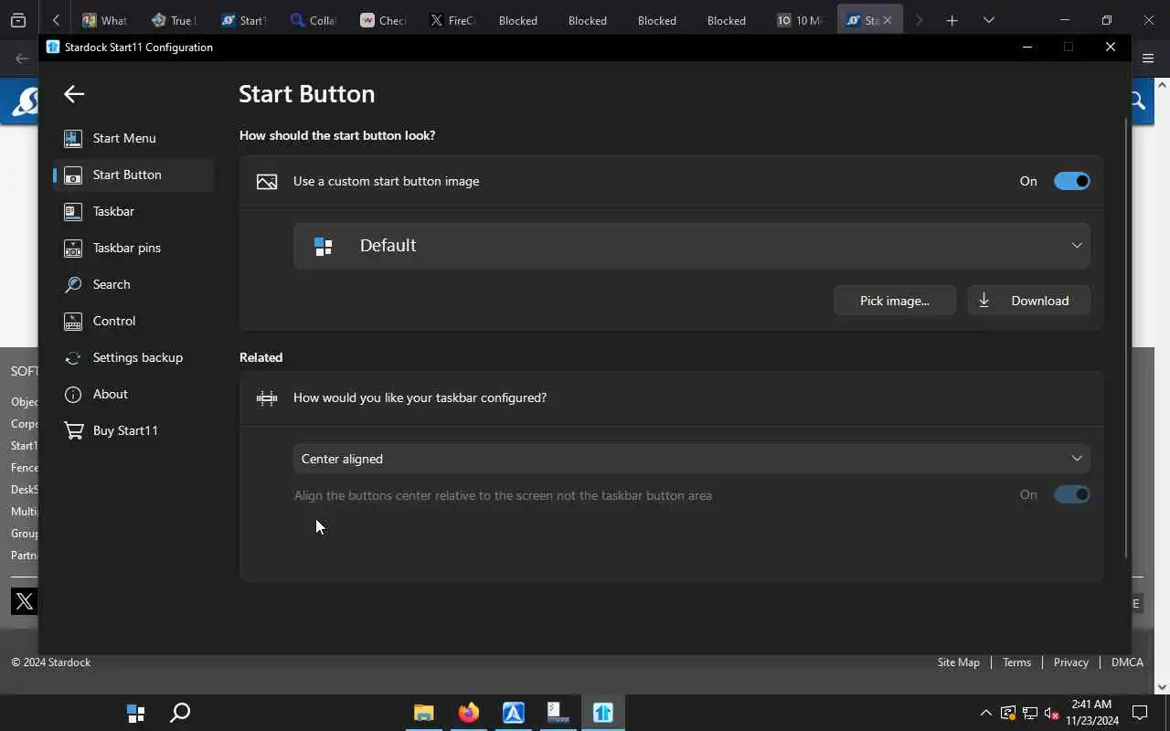
Task: Click the muted volume tray icon
Action: (x=1051, y=713)
